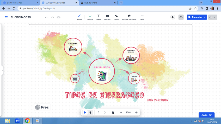Open the Más more options
The image size is (221, 124).
[142, 17]
